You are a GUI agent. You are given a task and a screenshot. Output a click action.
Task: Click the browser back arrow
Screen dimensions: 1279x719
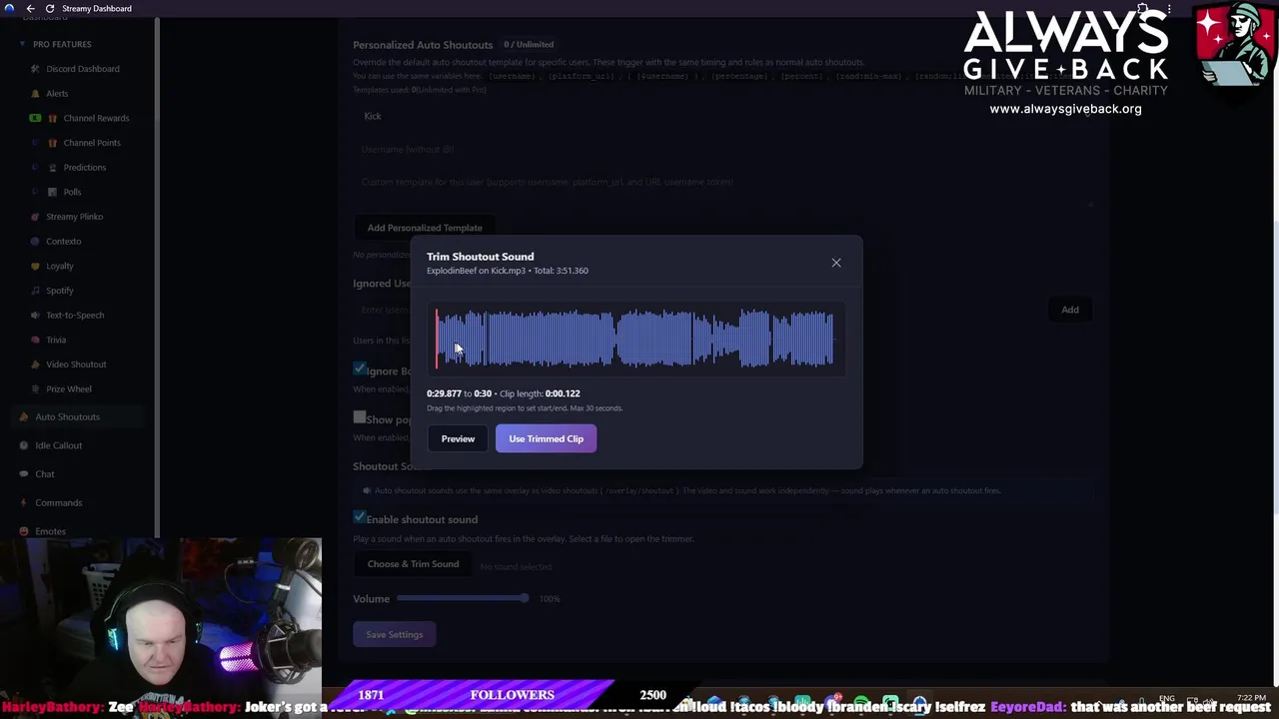(x=30, y=8)
